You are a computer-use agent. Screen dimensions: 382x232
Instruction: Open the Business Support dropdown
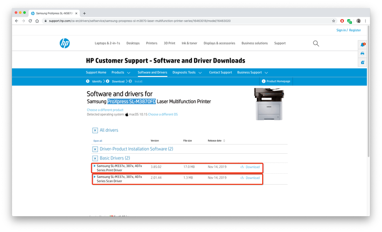253,73
